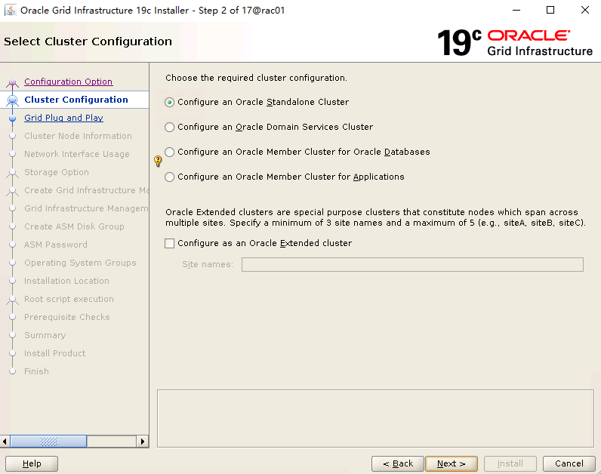Click the Prerequisite Checks step text
The image size is (601, 474).
(67, 317)
